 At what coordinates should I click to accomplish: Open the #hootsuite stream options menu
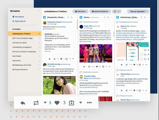click(75, 17)
